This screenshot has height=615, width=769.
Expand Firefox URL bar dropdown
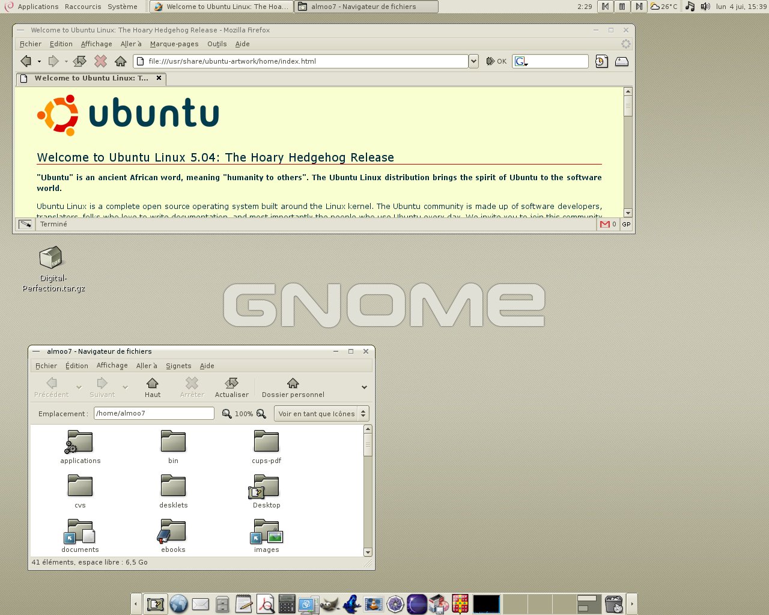coord(473,61)
